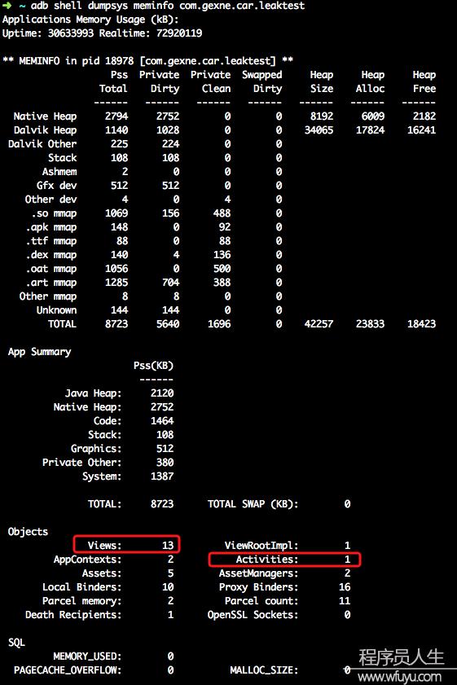
Task: Click the OpenSSL Sockets label
Action: point(253,615)
